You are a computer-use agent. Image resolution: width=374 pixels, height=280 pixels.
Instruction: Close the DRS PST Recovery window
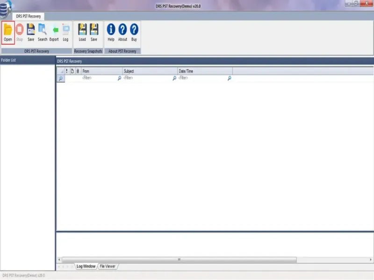367,3
